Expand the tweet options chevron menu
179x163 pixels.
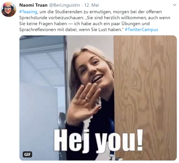[174, 5]
